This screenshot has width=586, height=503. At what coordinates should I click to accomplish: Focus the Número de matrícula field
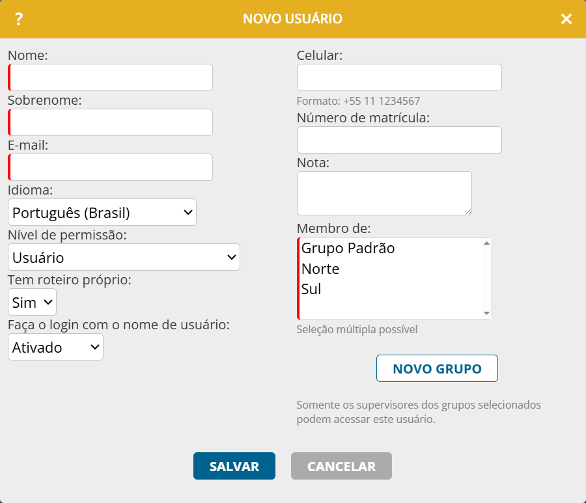(399, 140)
